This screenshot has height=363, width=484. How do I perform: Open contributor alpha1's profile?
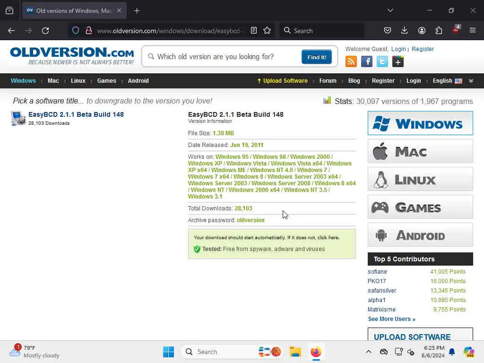(x=377, y=300)
